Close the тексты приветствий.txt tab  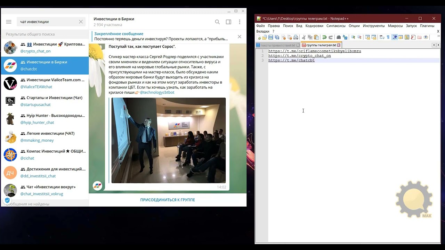298,45
